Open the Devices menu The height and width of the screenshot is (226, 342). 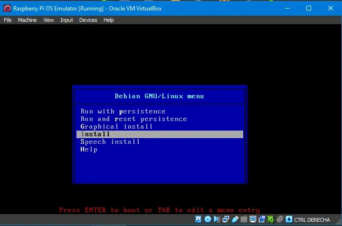[88, 20]
